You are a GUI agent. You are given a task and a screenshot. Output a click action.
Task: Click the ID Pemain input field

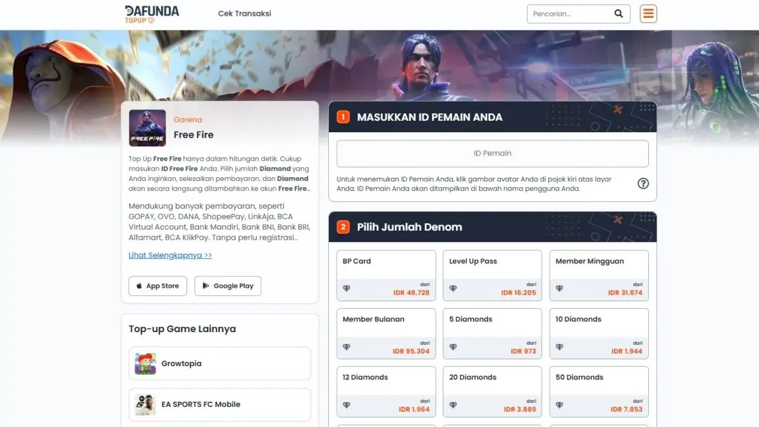pos(493,153)
